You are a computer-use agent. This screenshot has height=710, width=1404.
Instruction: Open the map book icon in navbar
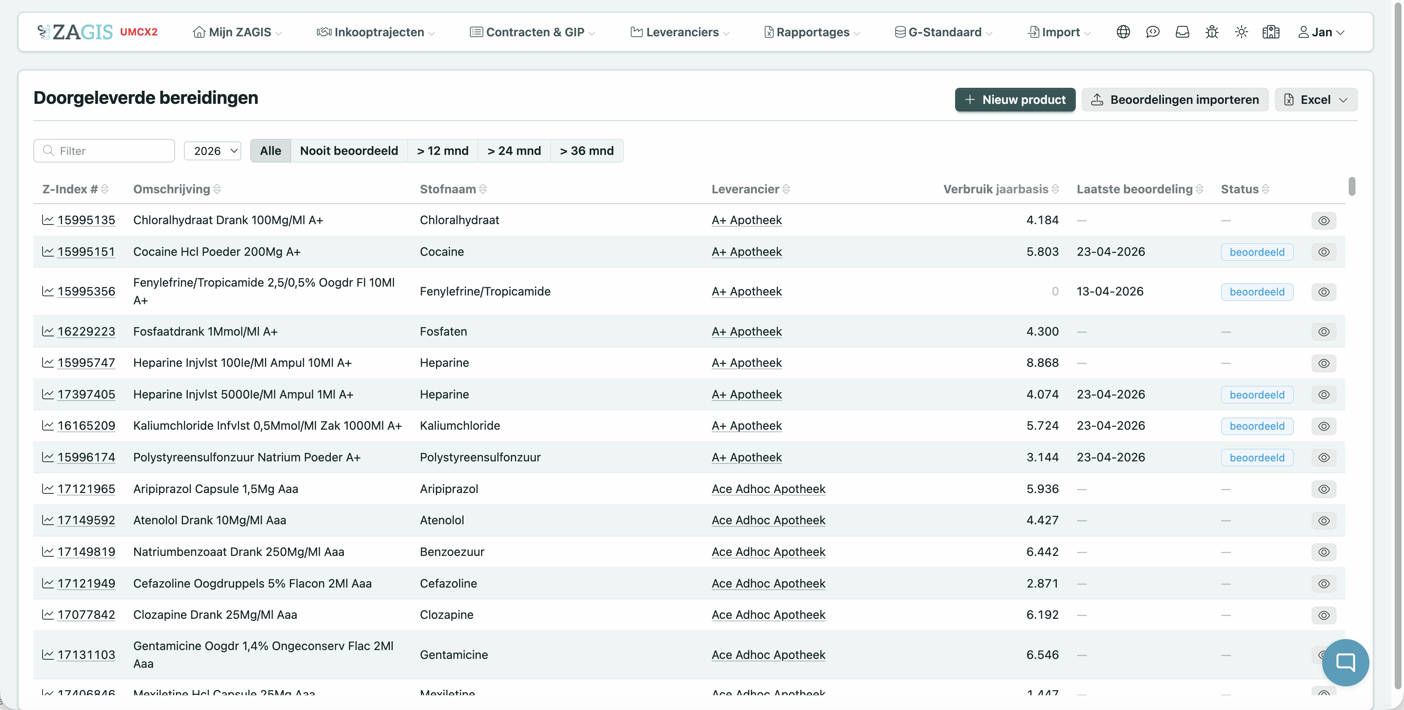pos(1270,32)
